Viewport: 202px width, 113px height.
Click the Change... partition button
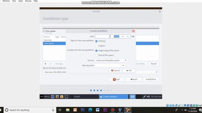(60, 64)
